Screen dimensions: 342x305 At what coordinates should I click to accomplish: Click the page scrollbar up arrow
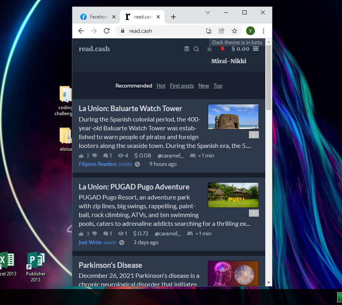point(268,42)
